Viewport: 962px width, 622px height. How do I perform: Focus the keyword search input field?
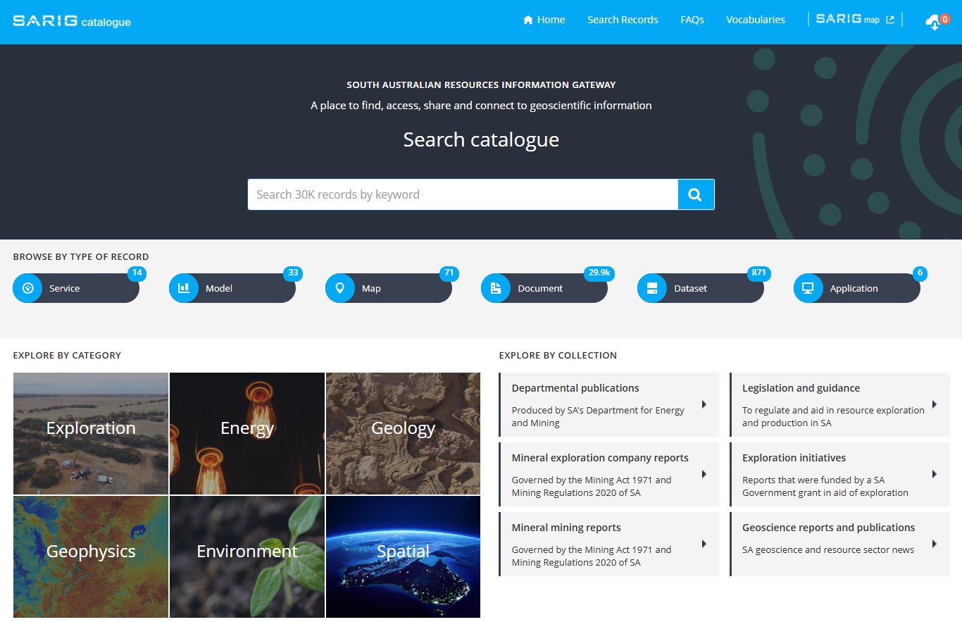tap(463, 194)
